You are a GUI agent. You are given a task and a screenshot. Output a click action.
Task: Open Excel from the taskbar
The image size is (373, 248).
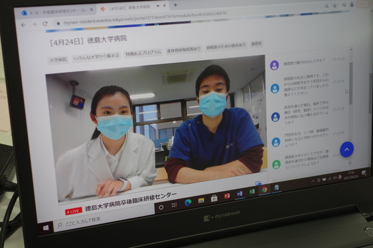coord(252,192)
